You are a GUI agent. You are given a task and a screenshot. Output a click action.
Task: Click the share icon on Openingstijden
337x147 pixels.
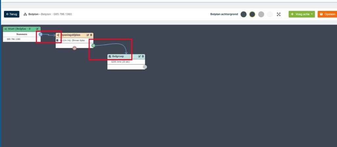[58, 35]
